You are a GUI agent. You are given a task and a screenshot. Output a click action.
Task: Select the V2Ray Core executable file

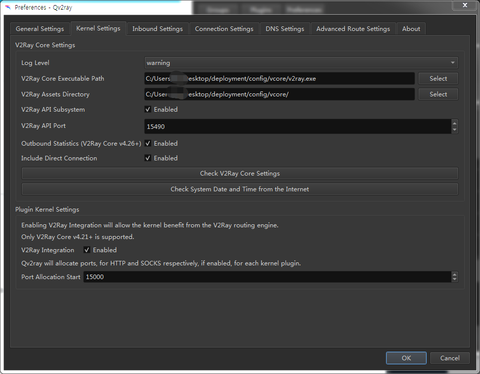tap(438, 79)
